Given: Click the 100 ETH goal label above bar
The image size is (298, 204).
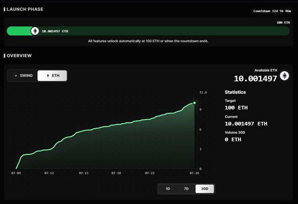Looking at the screenshot, I should [283, 23].
